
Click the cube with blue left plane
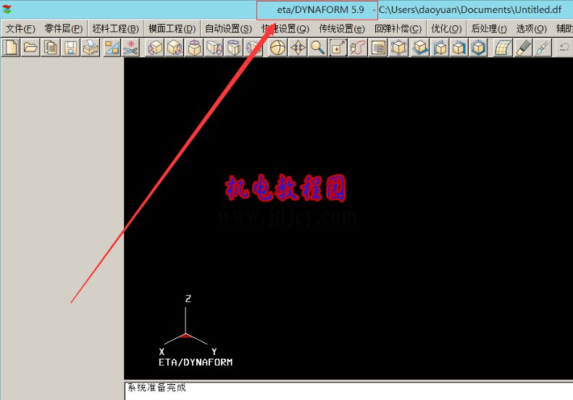pos(440,48)
